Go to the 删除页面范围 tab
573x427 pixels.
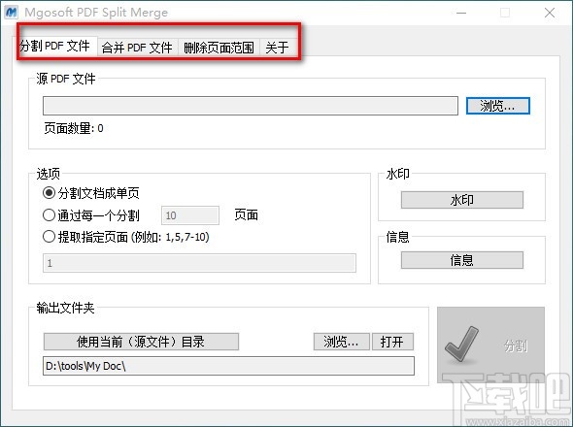click(219, 48)
